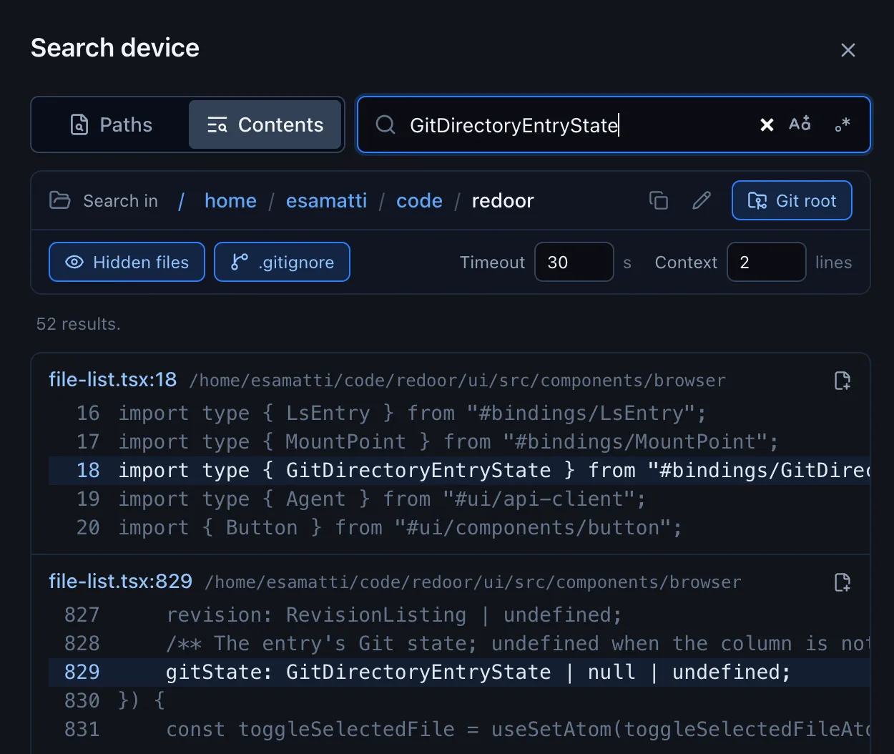
Task: Open result file-list.tsx:18
Action: click(112, 380)
